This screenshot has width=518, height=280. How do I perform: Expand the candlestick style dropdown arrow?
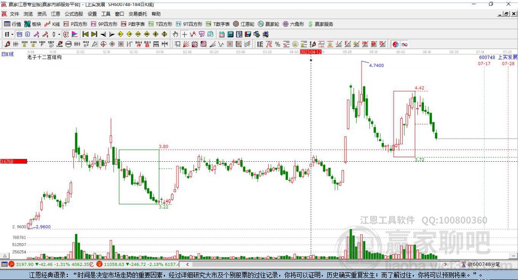59,34
